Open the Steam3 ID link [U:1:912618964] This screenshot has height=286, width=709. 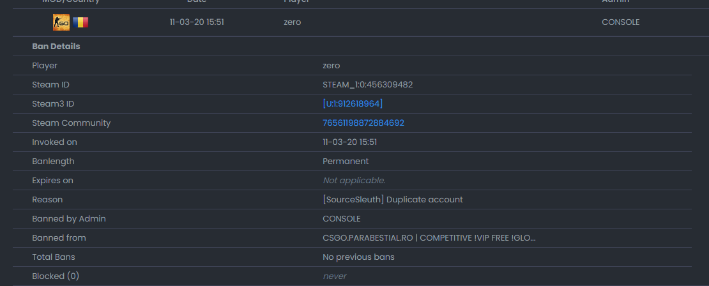click(353, 103)
